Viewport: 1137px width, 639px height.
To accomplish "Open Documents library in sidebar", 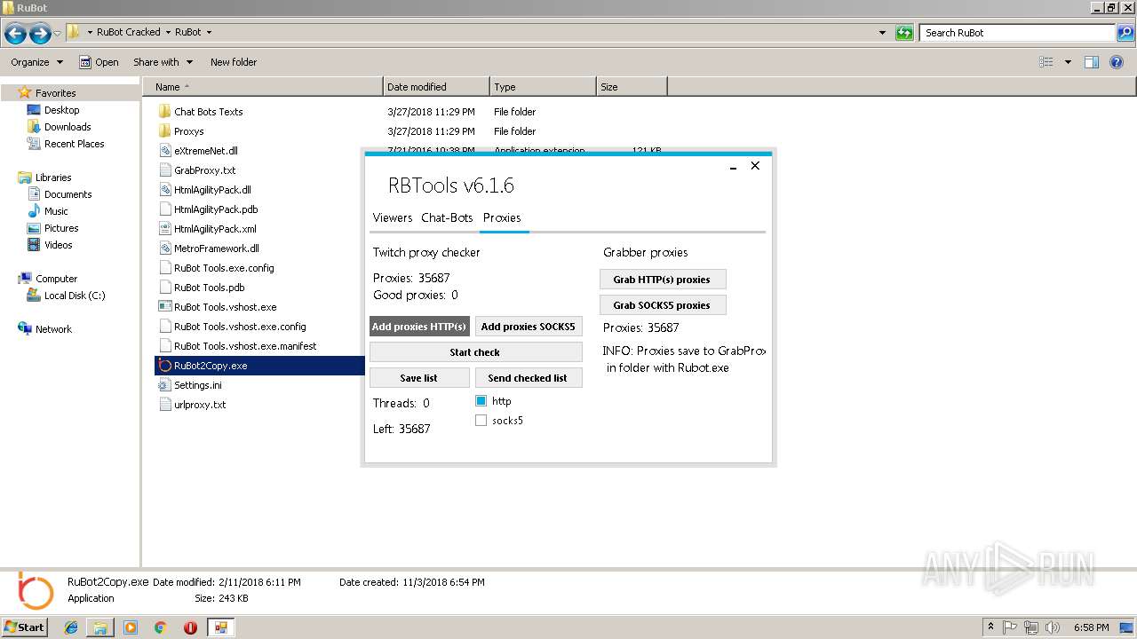I will tap(68, 194).
